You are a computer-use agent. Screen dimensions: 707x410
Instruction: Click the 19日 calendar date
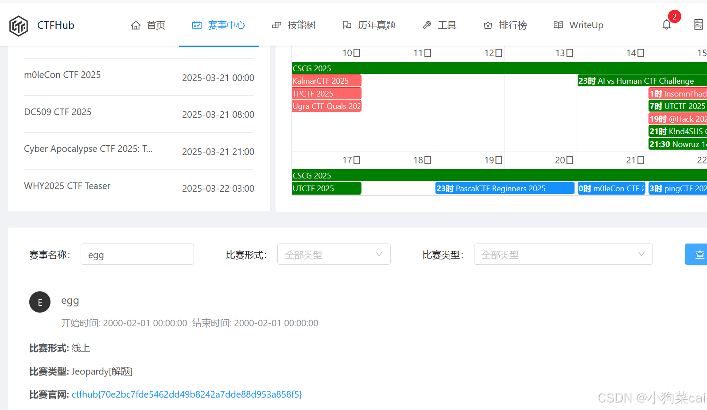click(x=493, y=160)
